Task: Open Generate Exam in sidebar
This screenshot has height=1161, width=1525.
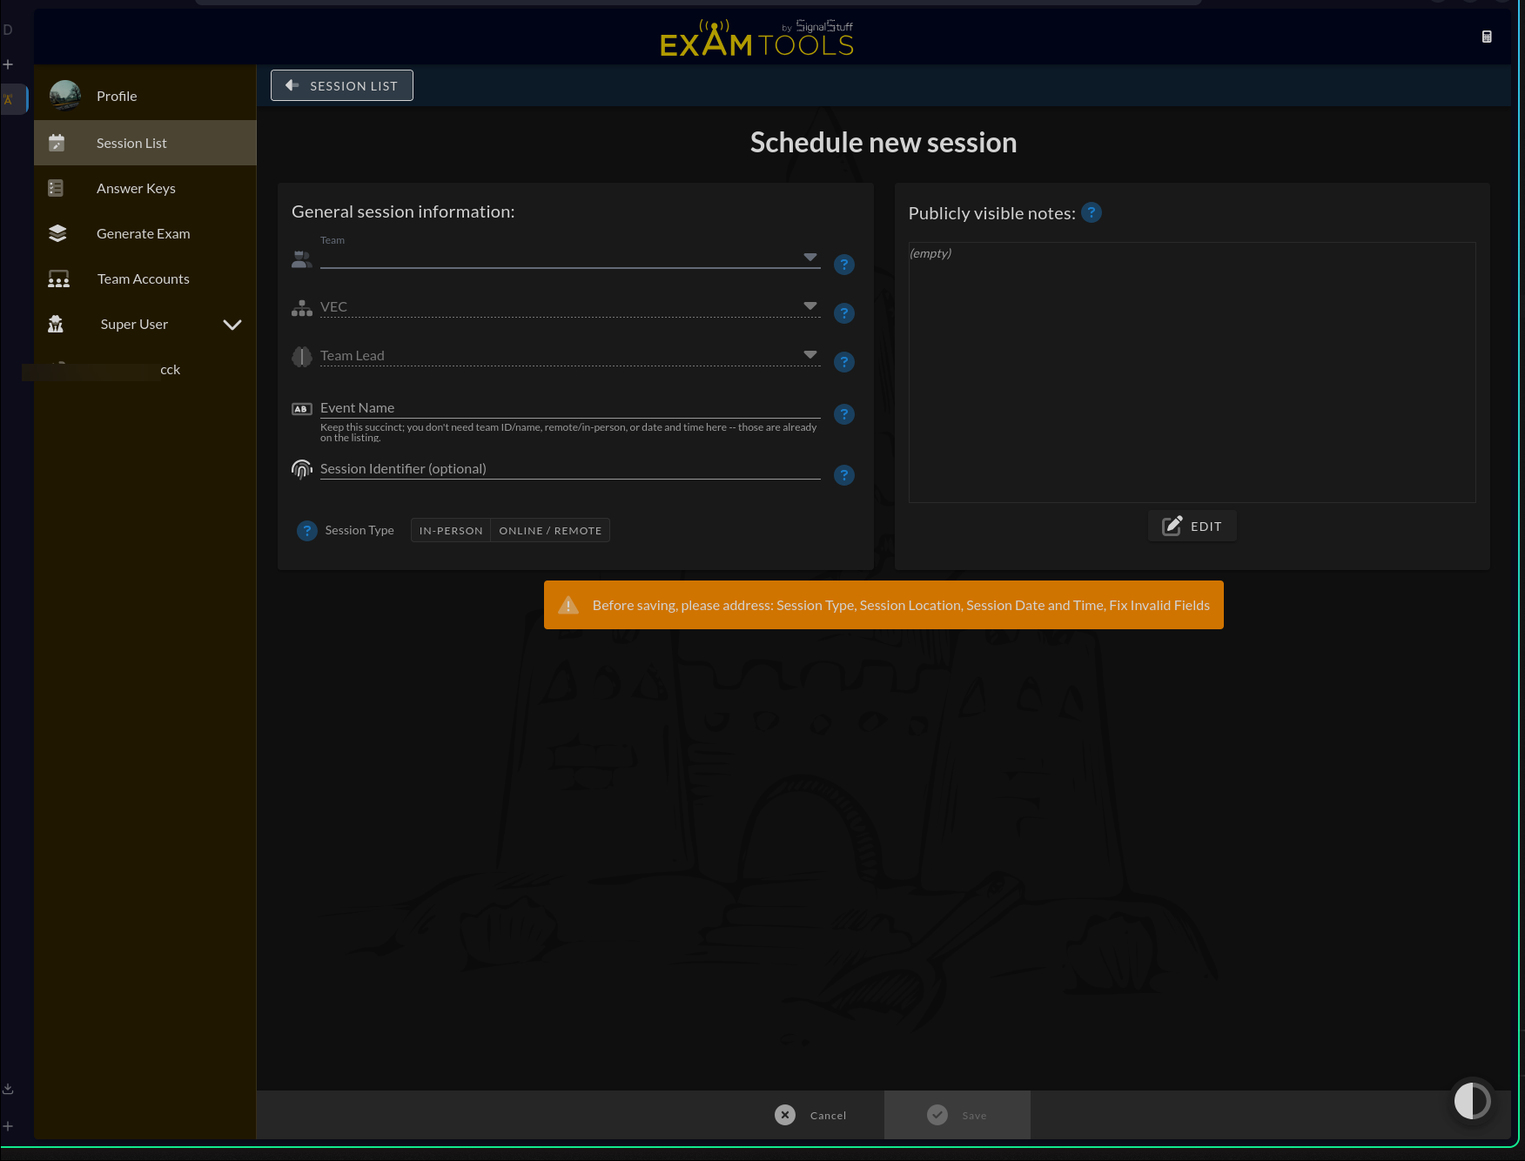Action: click(x=145, y=233)
